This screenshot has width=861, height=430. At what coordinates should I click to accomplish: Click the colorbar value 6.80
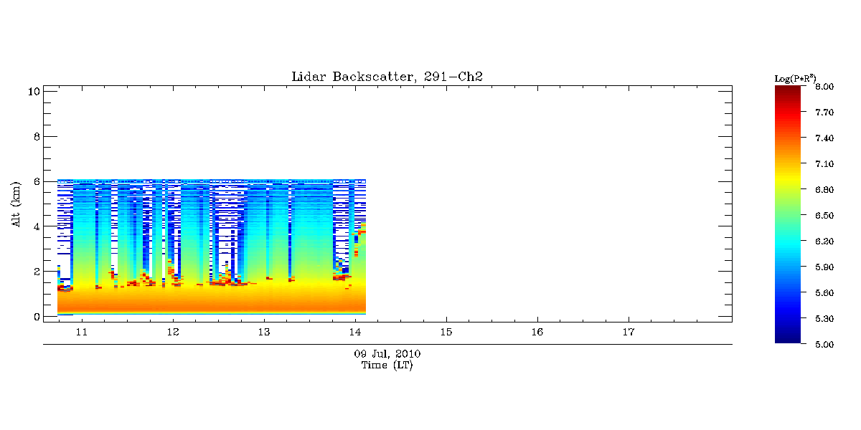point(825,190)
